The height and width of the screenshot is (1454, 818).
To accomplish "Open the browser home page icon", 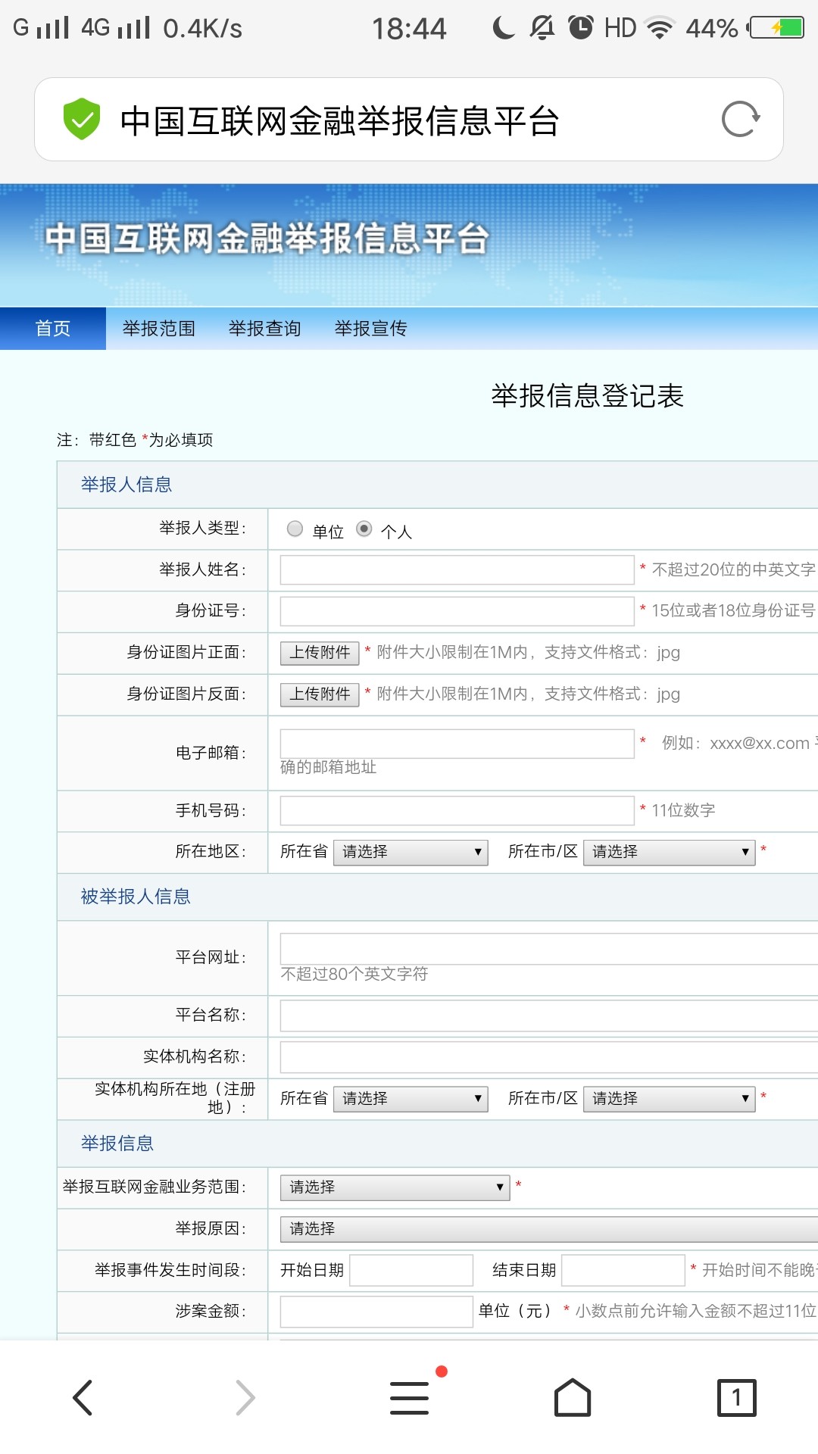I will 573,1397.
